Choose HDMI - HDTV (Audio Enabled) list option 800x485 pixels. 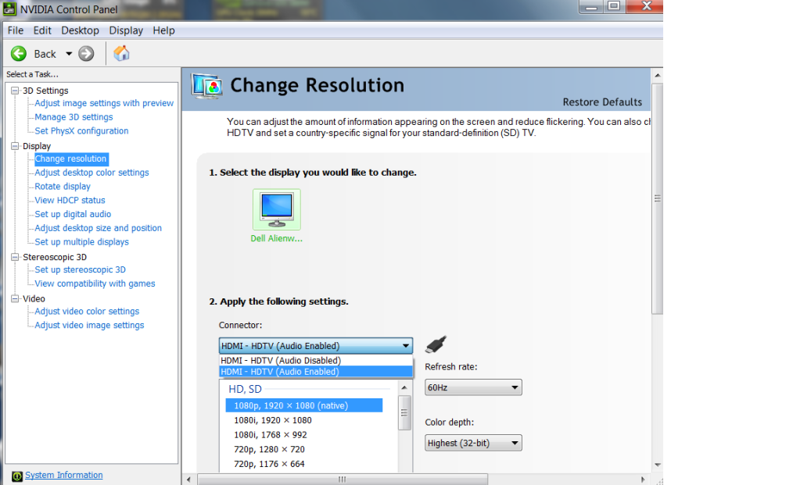coord(315,372)
